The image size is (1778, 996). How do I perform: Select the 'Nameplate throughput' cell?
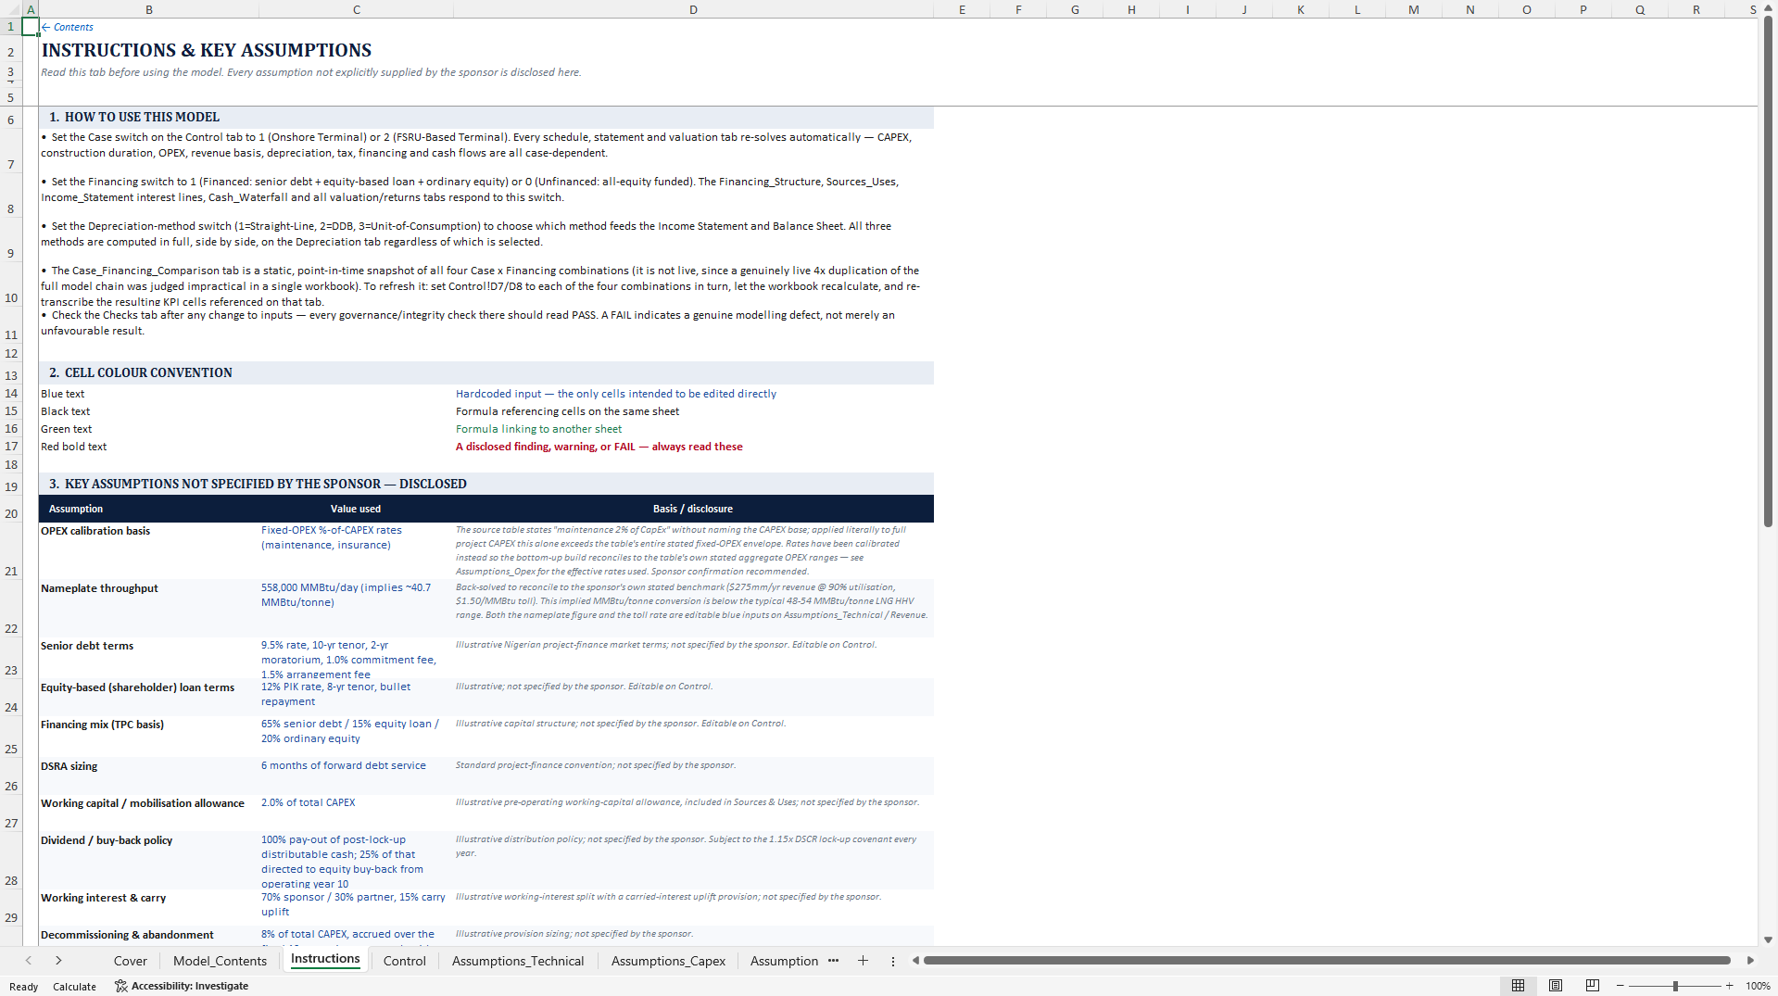click(x=148, y=609)
